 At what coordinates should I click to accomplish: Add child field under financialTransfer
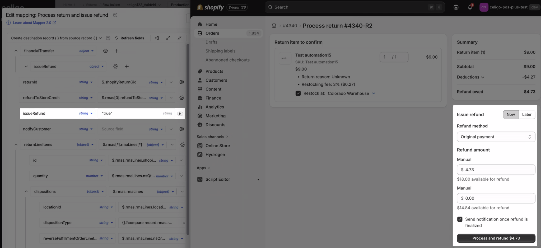tap(116, 51)
